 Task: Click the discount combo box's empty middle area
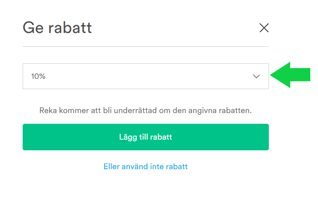[x=146, y=76]
